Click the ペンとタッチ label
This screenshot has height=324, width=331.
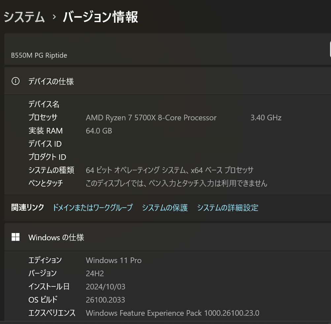46,183
